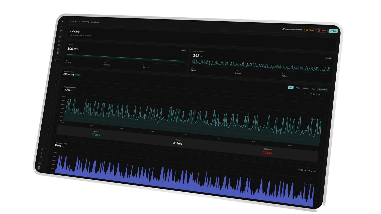381x214 pixels.
Task: Select the Month range tab
Action: (x=306, y=88)
